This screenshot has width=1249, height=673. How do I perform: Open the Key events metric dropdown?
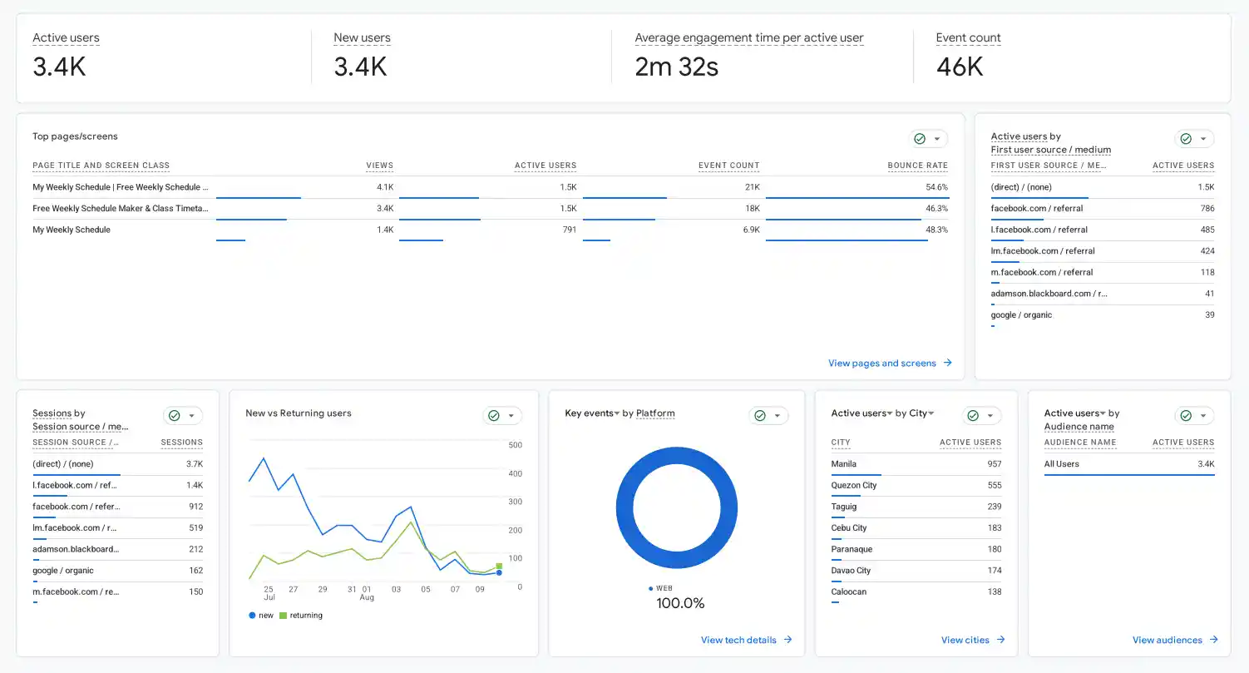pyautogui.click(x=616, y=413)
